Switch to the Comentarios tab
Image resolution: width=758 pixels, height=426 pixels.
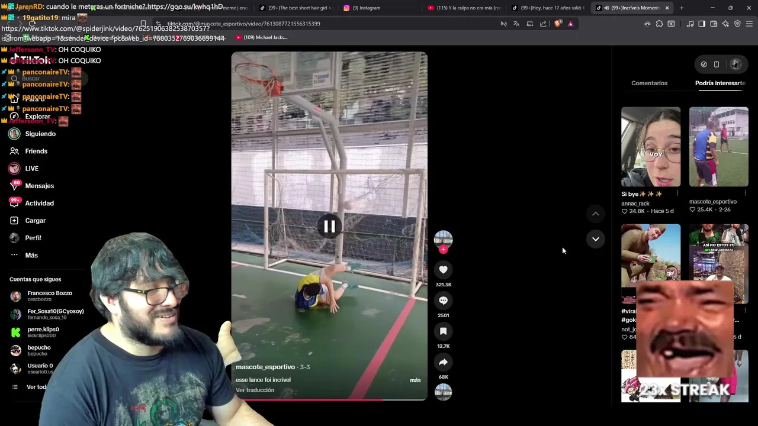point(649,83)
